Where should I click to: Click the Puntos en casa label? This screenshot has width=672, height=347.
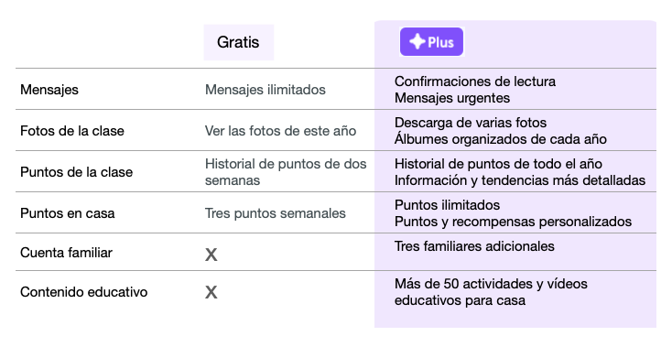coord(67,213)
